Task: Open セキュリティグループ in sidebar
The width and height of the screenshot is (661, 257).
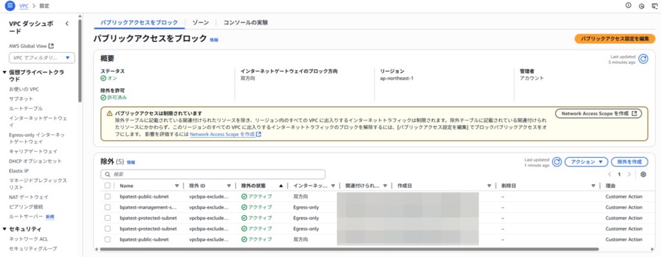Action: [33, 249]
